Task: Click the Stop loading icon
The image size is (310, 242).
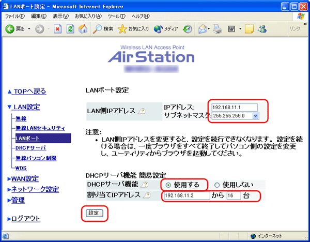Action: coord(58,29)
